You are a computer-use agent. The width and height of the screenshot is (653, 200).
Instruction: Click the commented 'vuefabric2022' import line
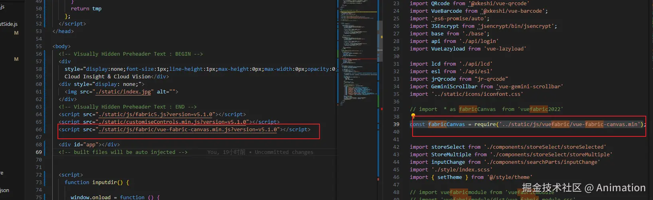486,109
